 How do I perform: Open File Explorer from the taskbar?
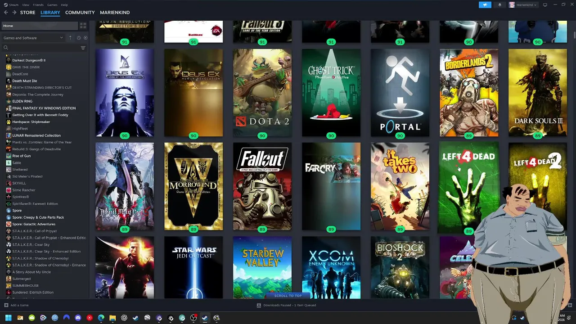coord(112,318)
